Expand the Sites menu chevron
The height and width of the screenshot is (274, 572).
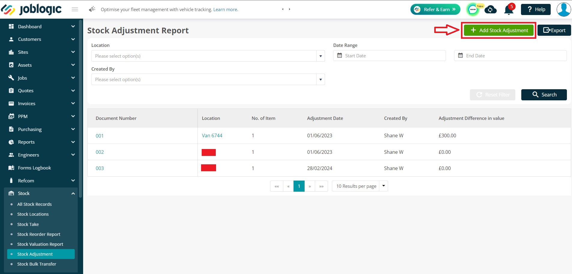coord(73,52)
